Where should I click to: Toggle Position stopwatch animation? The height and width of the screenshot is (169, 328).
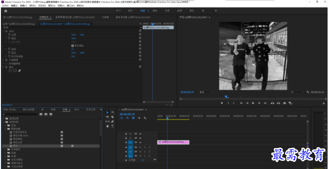point(9,35)
